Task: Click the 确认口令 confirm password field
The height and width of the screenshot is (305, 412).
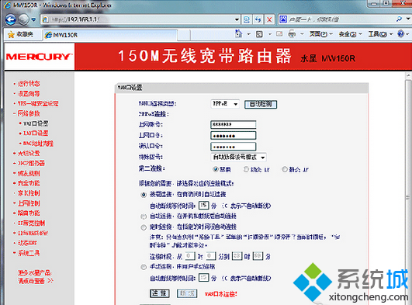Action: pyautogui.click(x=234, y=147)
